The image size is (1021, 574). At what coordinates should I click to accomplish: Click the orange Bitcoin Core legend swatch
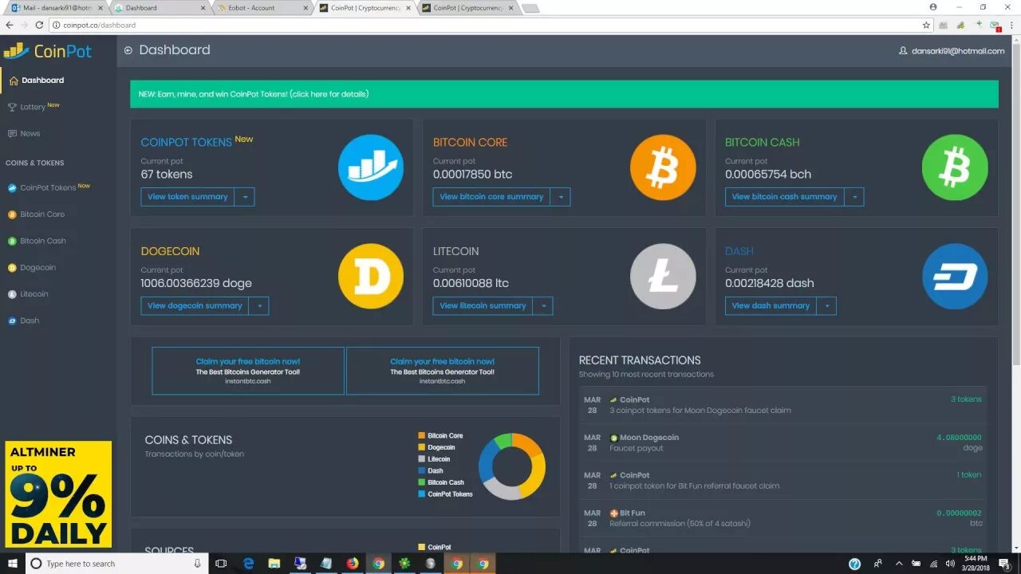click(421, 435)
